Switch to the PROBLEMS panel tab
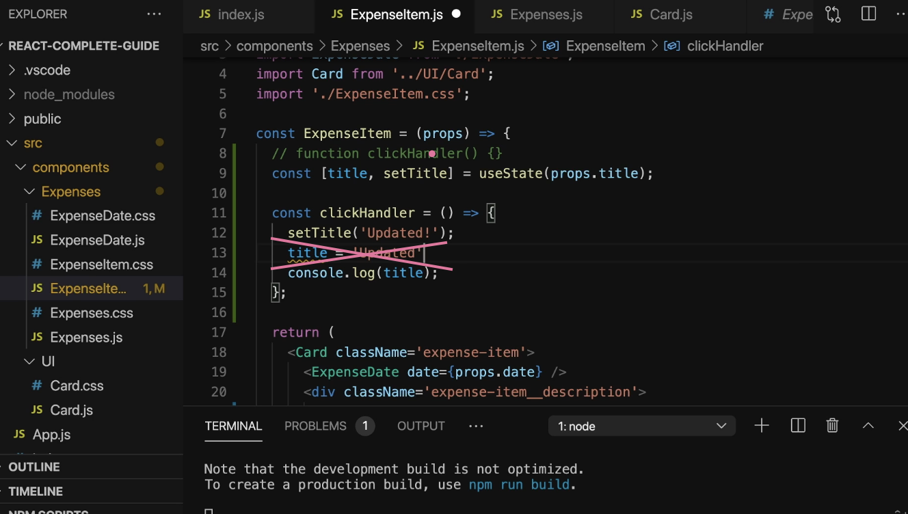This screenshot has width=908, height=514. pos(315,426)
